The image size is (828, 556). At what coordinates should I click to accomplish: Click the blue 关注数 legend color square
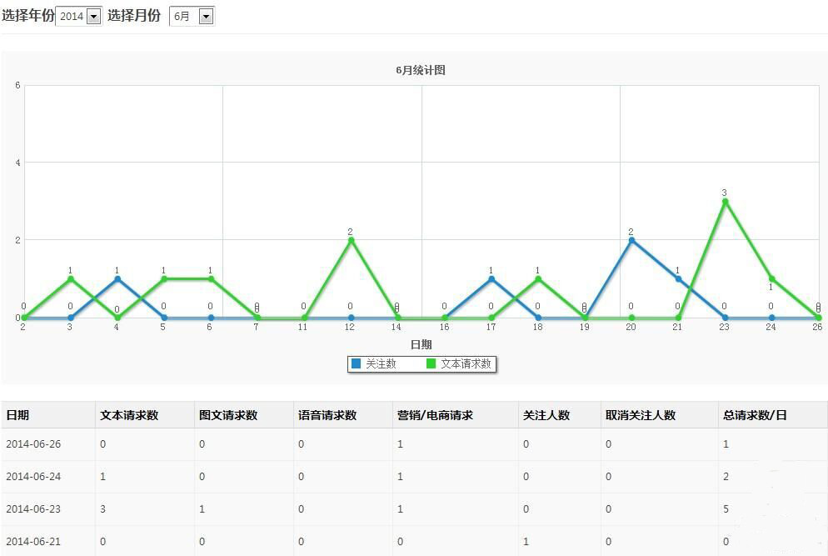[x=356, y=364]
